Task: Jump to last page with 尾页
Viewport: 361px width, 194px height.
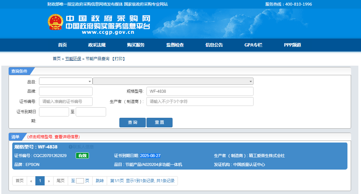Action: pyautogui.click(x=60, y=181)
